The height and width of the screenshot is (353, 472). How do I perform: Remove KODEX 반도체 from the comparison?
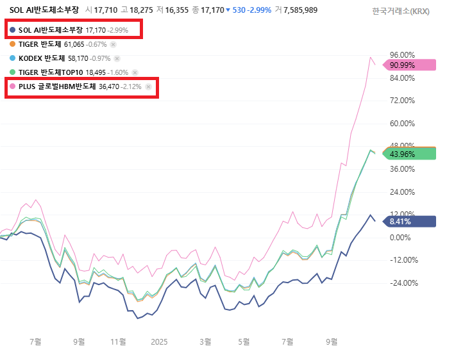tap(117, 58)
